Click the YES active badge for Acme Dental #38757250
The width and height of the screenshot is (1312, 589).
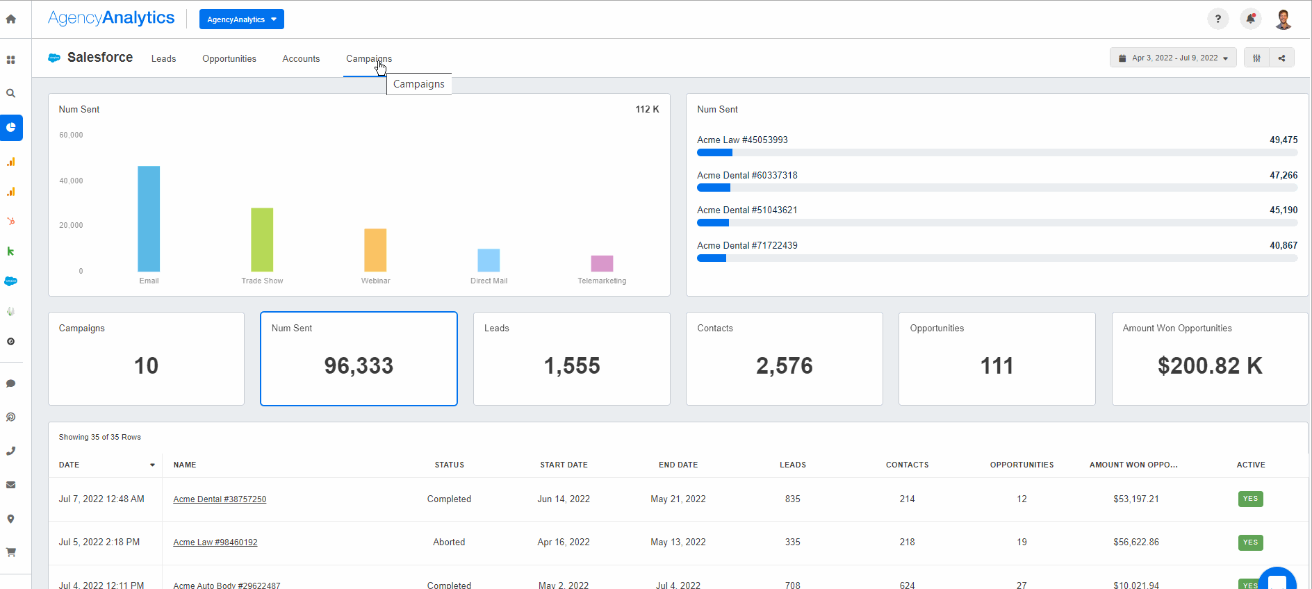(x=1250, y=499)
